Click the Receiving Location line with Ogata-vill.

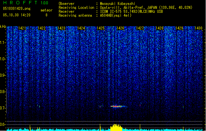[x=125, y=8]
